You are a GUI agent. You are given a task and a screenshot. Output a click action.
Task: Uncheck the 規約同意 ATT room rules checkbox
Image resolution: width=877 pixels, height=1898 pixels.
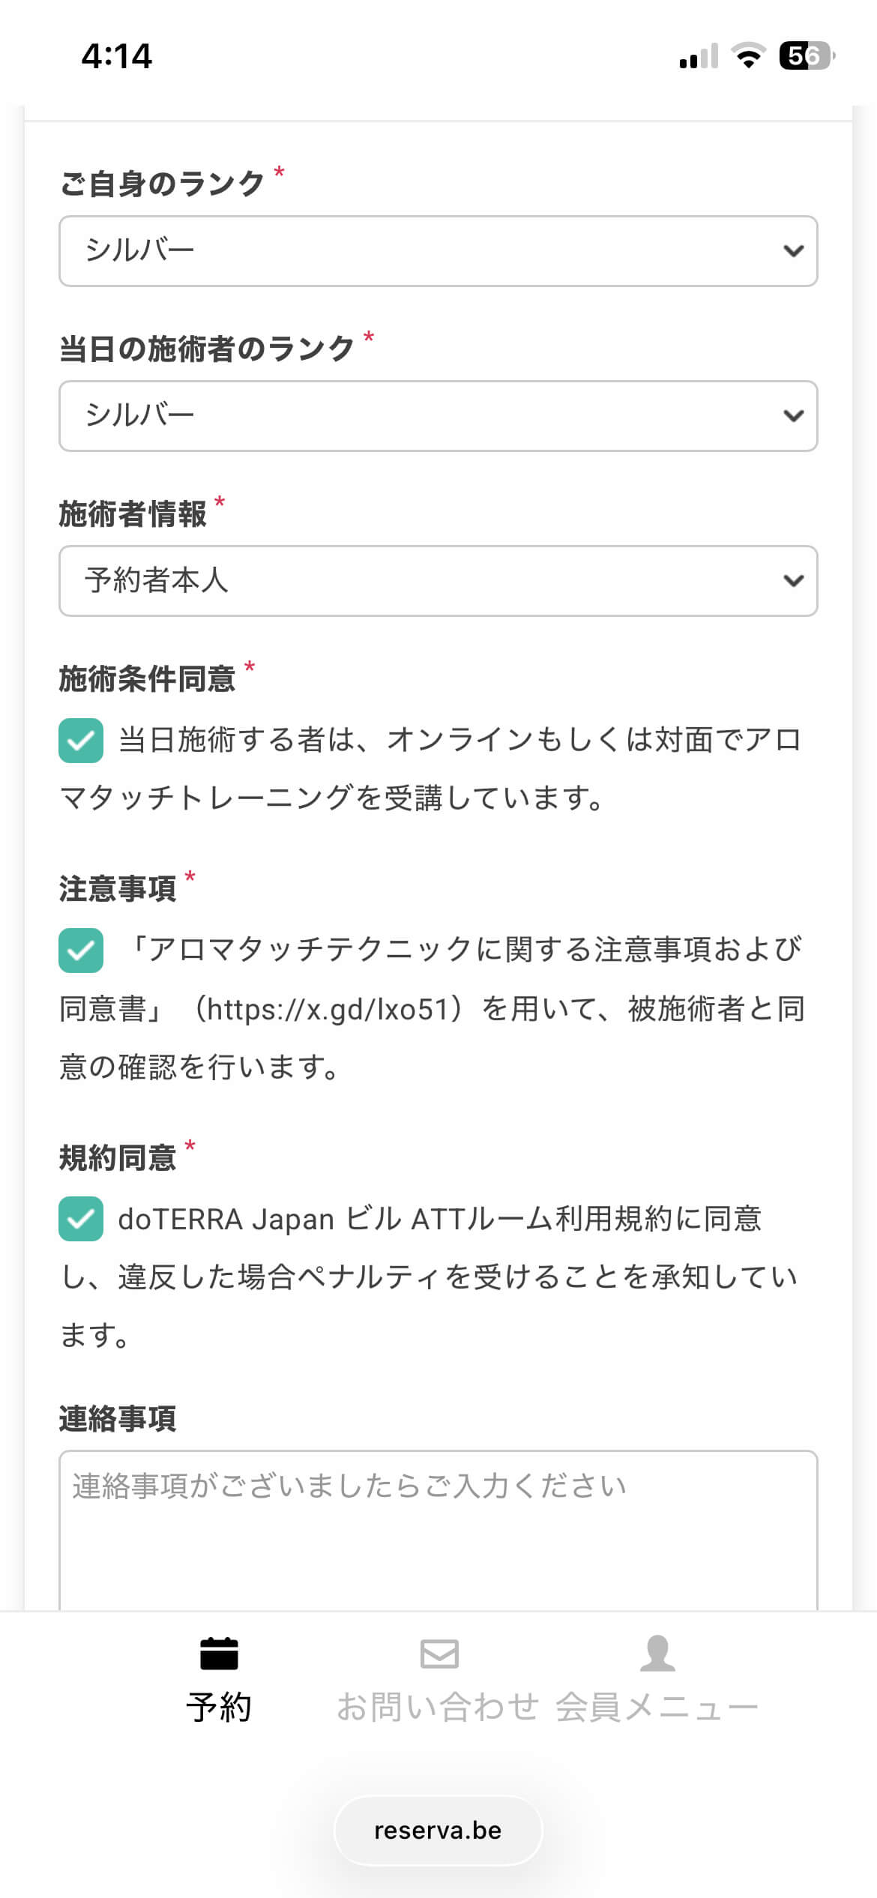(x=81, y=1219)
